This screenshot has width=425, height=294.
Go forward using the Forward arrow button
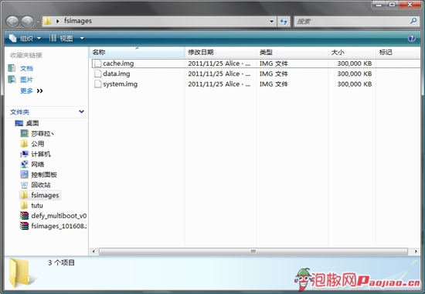[x=27, y=22]
